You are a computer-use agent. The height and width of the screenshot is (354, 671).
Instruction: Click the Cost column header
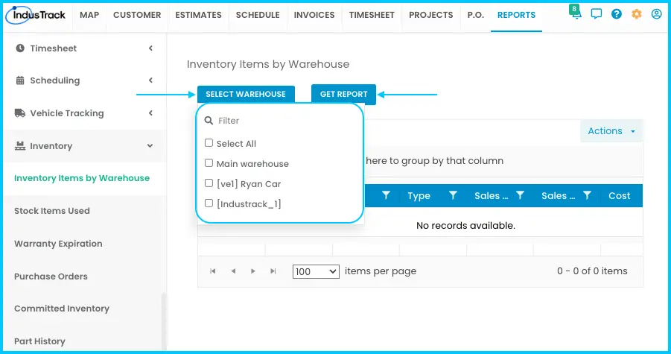619,195
